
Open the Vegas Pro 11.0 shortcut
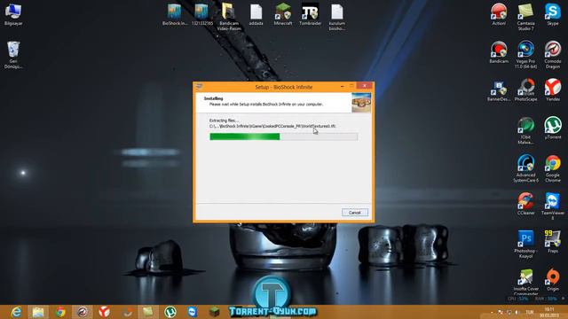click(x=525, y=55)
